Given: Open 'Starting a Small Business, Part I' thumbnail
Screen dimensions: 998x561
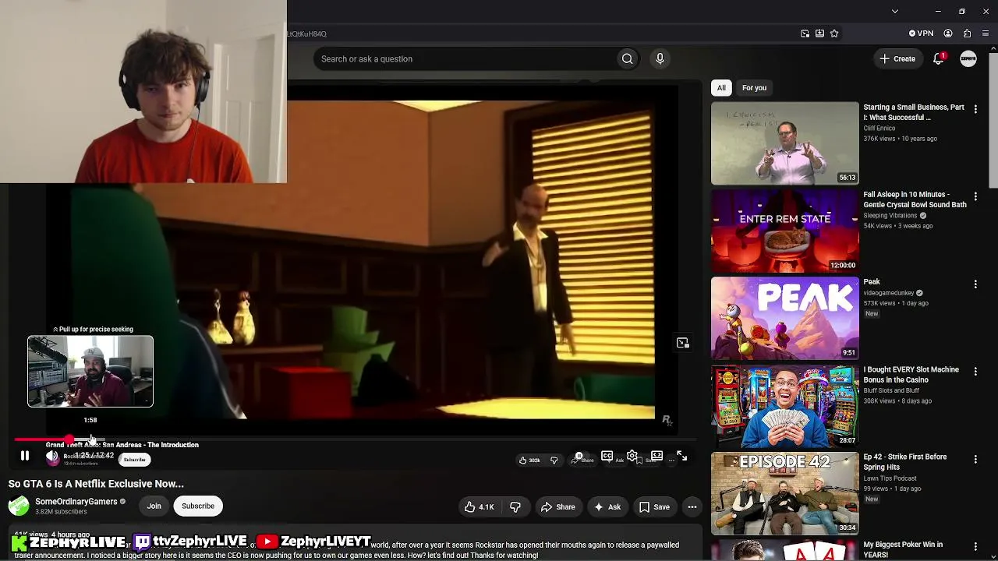Looking at the screenshot, I should [785, 143].
